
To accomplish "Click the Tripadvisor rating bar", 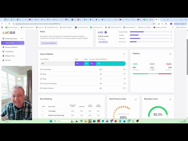I will pyautogui.click(x=150, y=38).
